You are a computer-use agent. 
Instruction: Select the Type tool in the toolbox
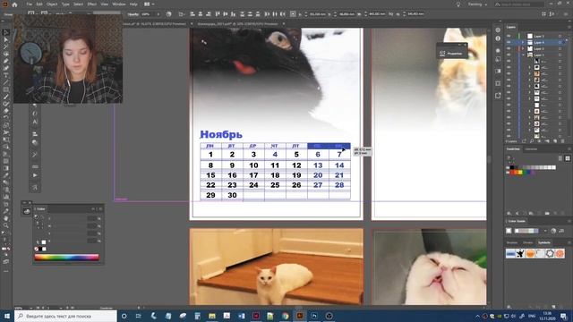pyautogui.click(x=5, y=75)
